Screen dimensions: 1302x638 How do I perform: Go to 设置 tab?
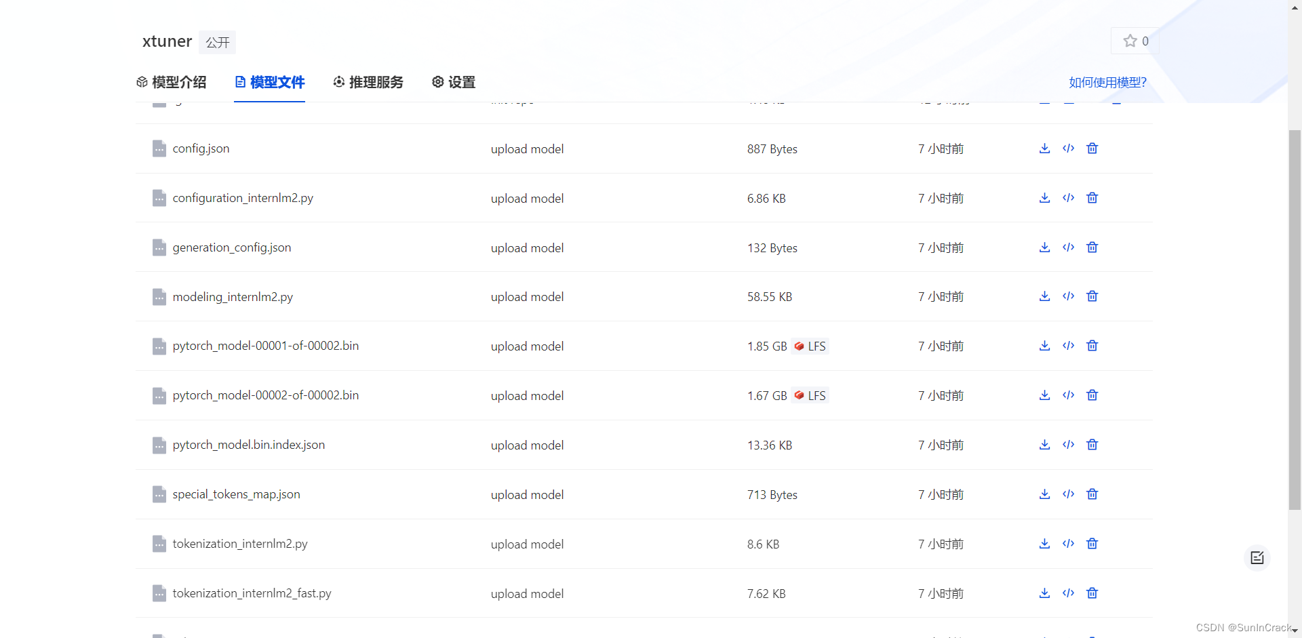[x=454, y=82]
